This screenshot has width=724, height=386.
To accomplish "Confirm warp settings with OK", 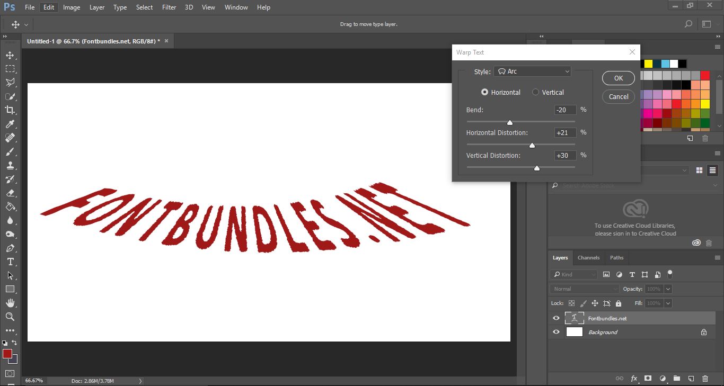I will pos(618,77).
